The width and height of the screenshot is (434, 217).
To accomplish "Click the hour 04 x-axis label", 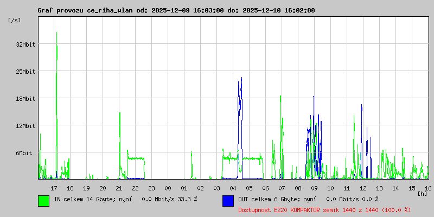I will (233, 188).
